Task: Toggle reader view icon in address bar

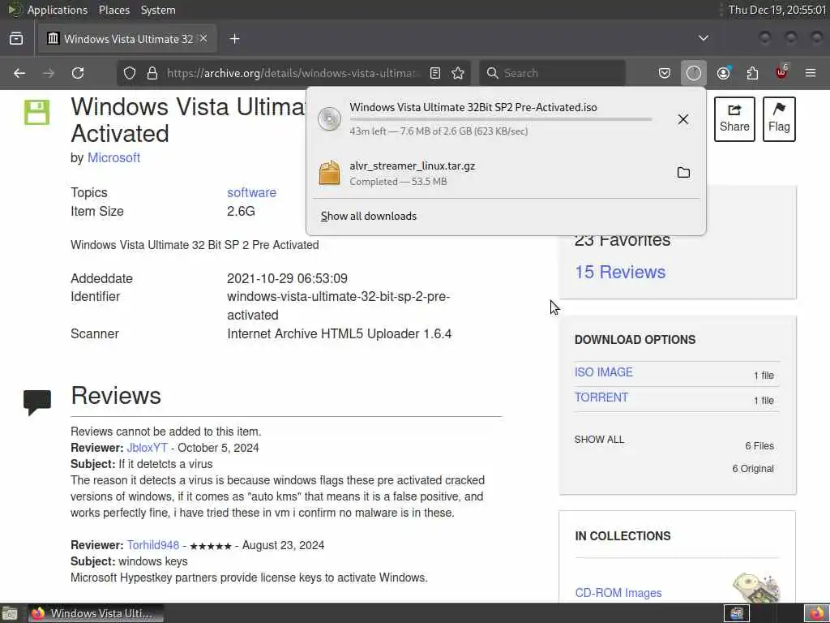Action: point(435,73)
